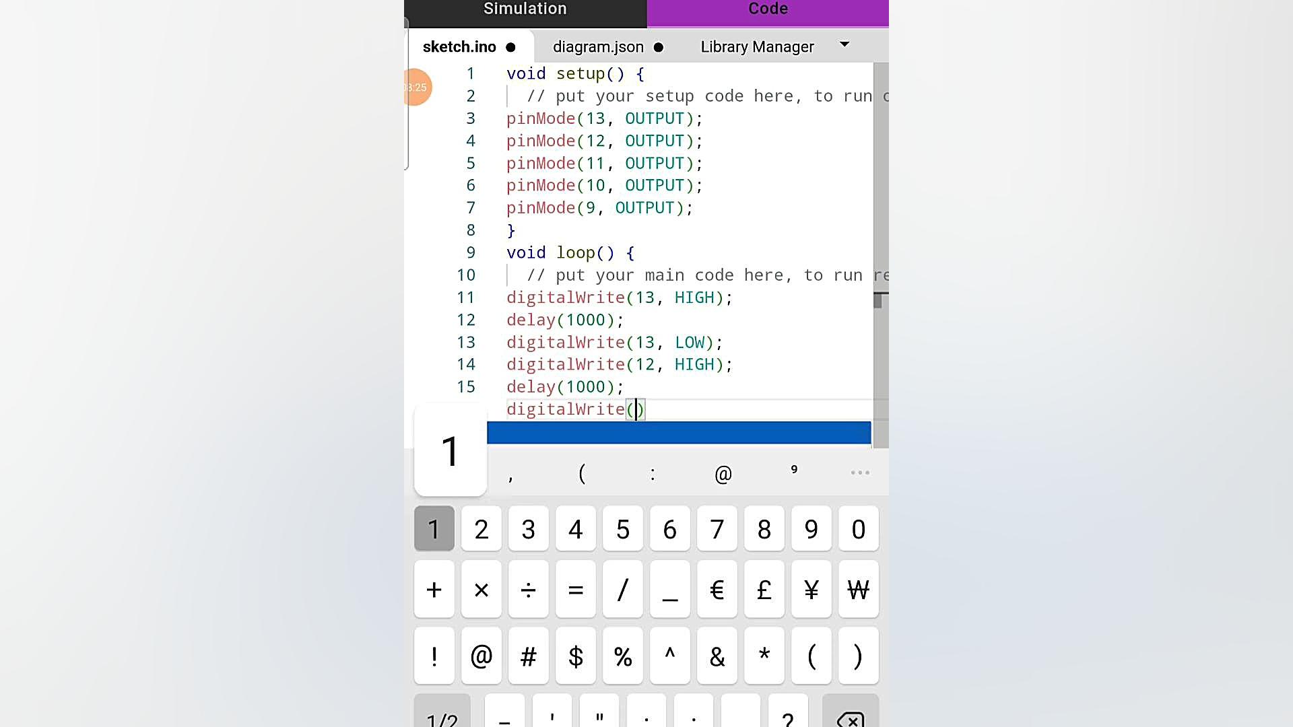Tap the backspace delete key
The image size is (1293, 727).
[x=850, y=716]
